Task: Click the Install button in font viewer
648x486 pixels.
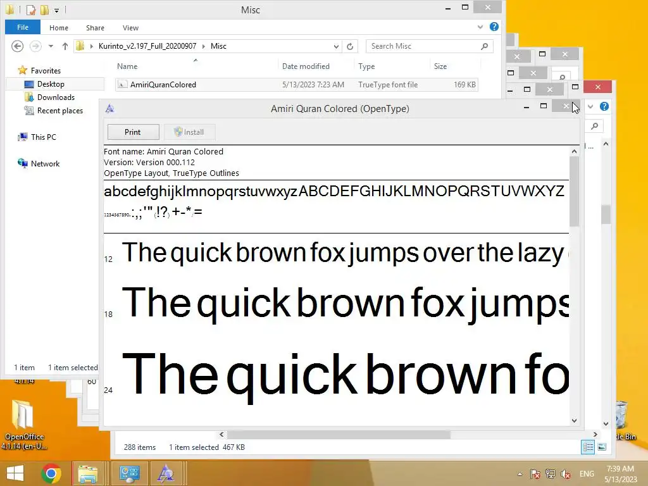Action: (189, 132)
